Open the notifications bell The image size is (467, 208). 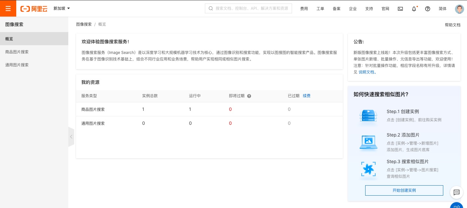tap(414, 9)
